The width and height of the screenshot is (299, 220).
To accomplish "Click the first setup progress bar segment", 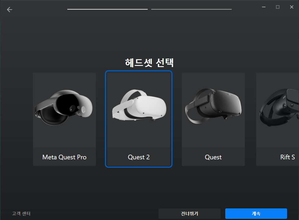I will point(107,9).
